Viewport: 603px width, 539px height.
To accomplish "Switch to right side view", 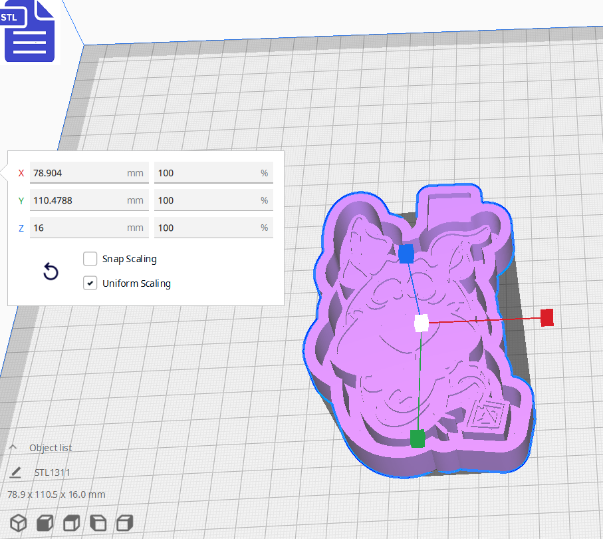I will click(124, 523).
